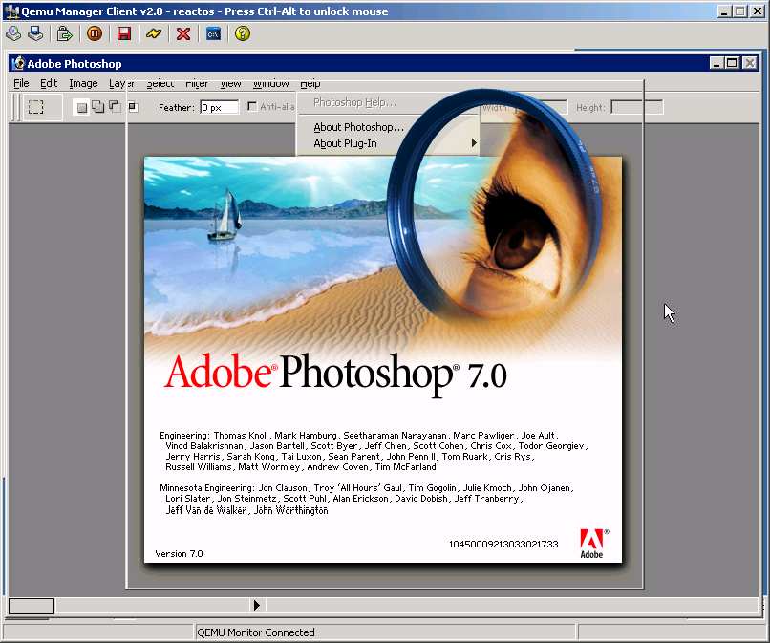Open the File menu
The image size is (770, 643).
21,83
